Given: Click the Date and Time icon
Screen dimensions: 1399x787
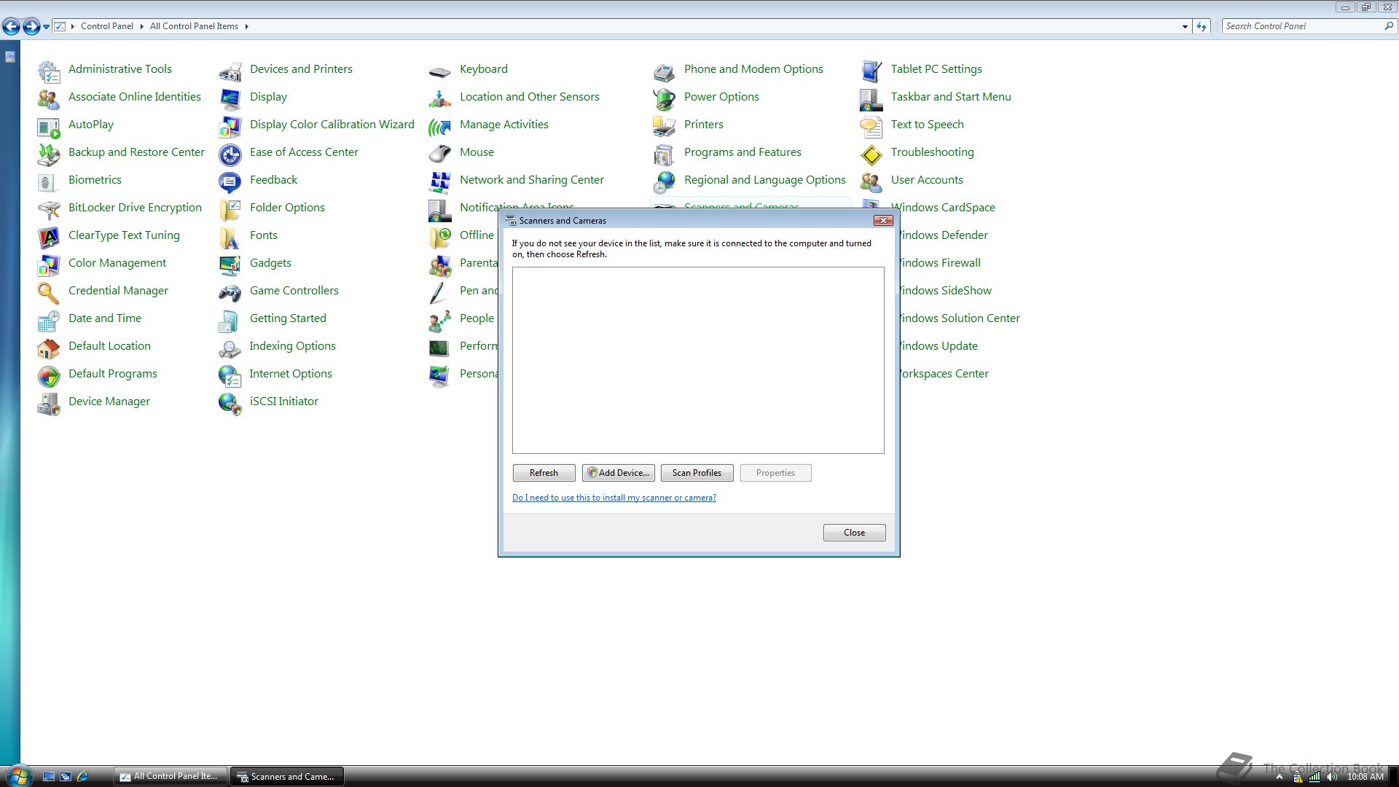Looking at the screenshot, I should pos(49,320).
